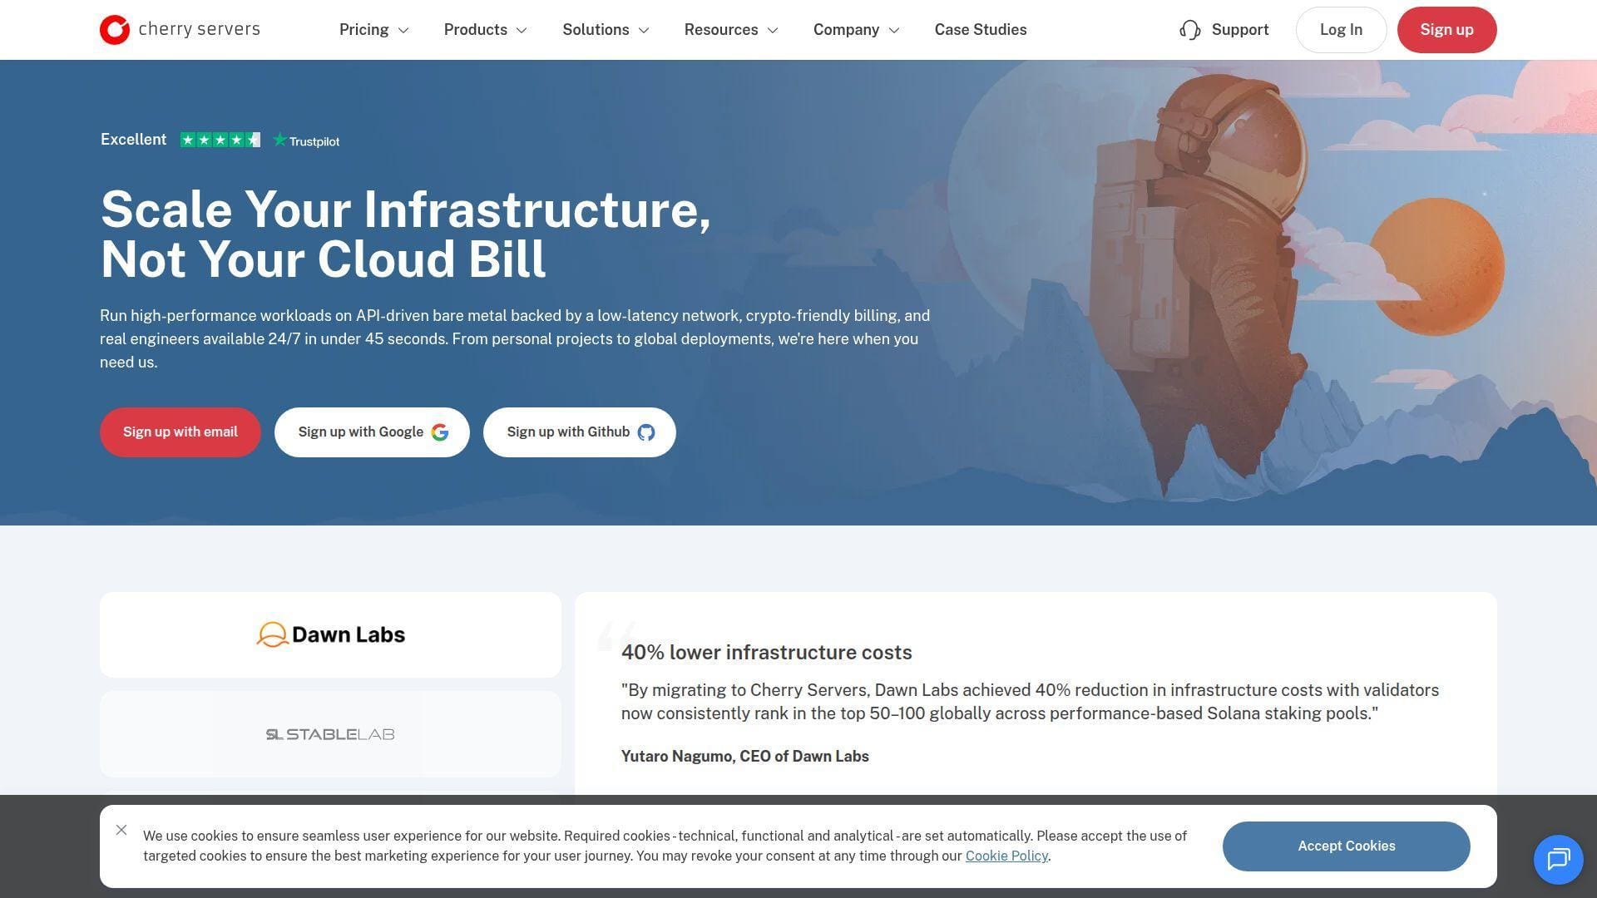Click the Github logo in sign-up button
1597x898 pixels.
(x=646, y=432)
